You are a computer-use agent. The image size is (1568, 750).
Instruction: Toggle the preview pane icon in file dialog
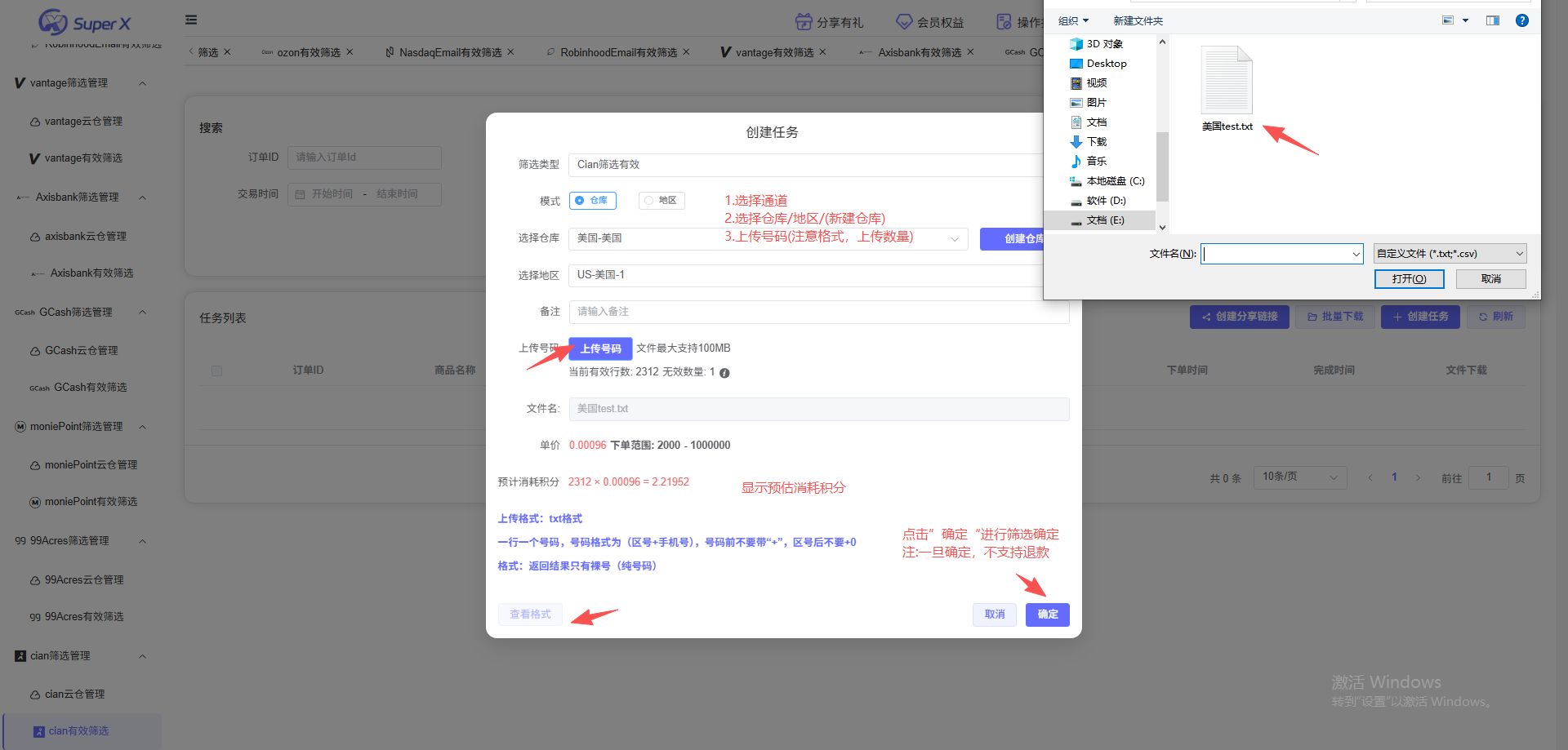click(1492, 20)
